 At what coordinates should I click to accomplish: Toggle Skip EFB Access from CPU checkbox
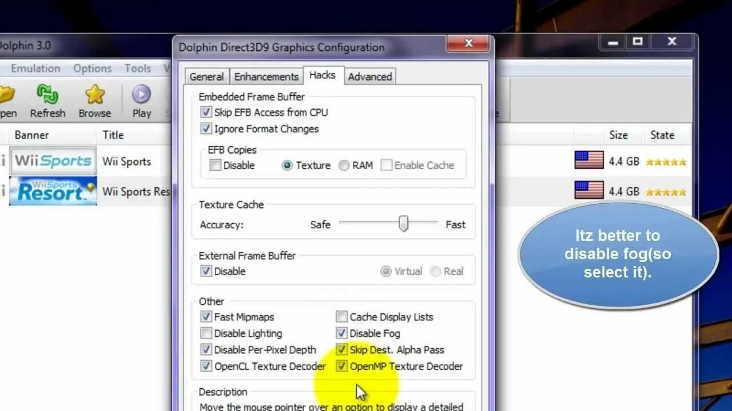[x=206, y=112]
